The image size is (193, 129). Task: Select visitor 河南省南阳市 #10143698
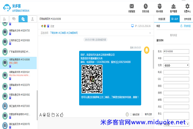click(x=18, y=63)
